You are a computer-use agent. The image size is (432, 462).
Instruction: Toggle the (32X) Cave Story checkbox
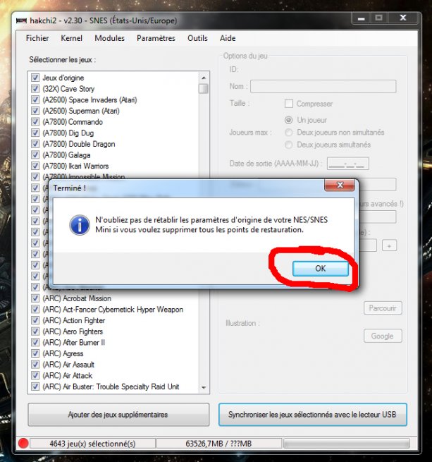[x=35, y=89]
